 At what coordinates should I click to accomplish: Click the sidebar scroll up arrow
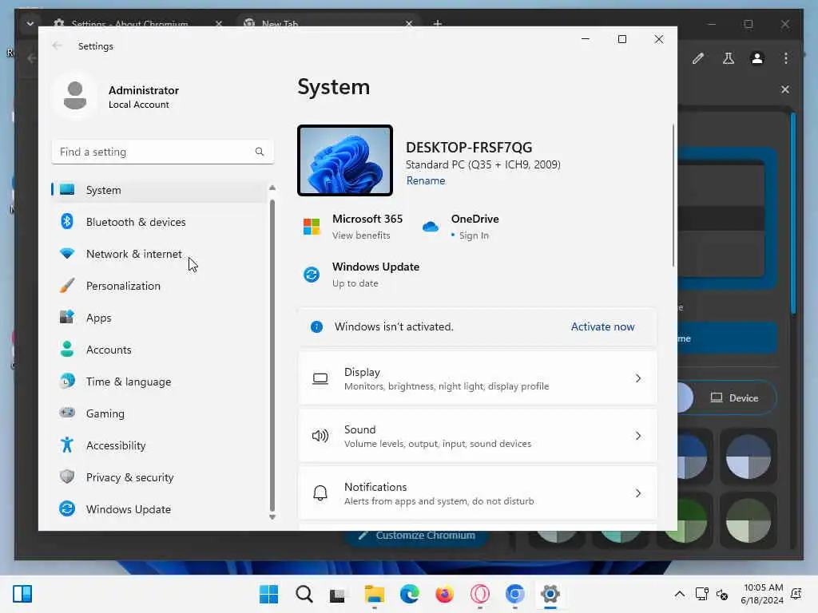272,188
